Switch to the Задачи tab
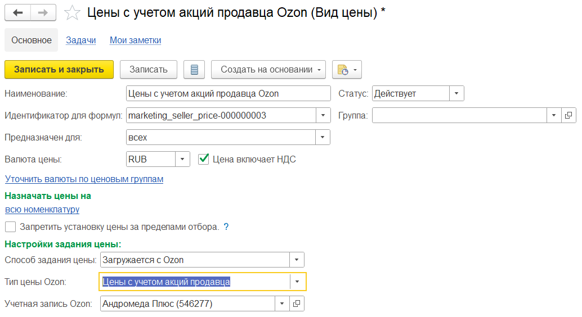Screen dimensions: 582x317 pos(80,40)
